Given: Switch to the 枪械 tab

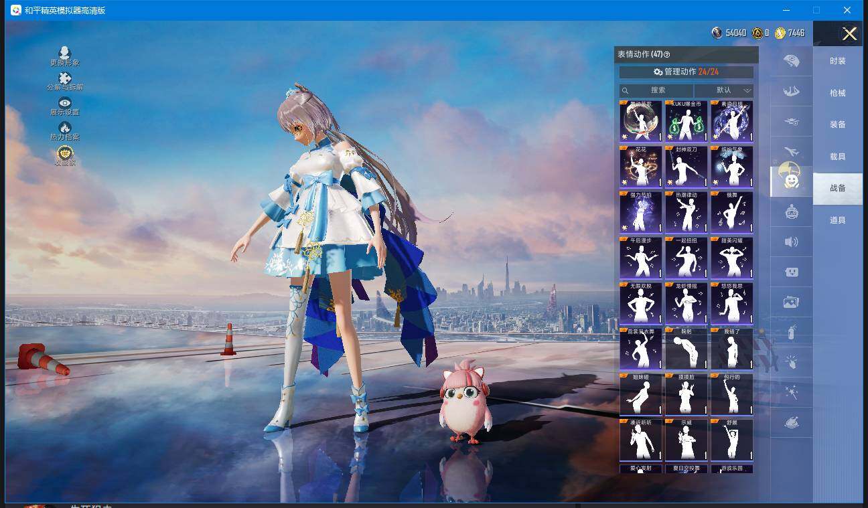Looking at the screenshot, I should pos(838,93).
